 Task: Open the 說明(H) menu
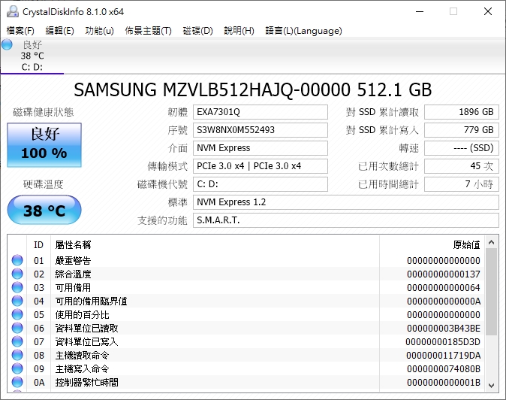(x=239, y=31)
